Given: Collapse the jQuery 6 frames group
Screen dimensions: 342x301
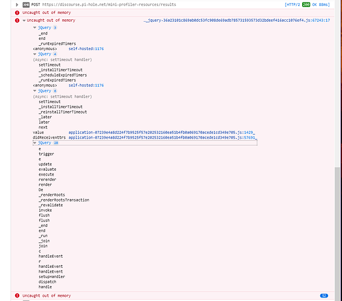Looking at the screenshot, I should tap(34, 90).
